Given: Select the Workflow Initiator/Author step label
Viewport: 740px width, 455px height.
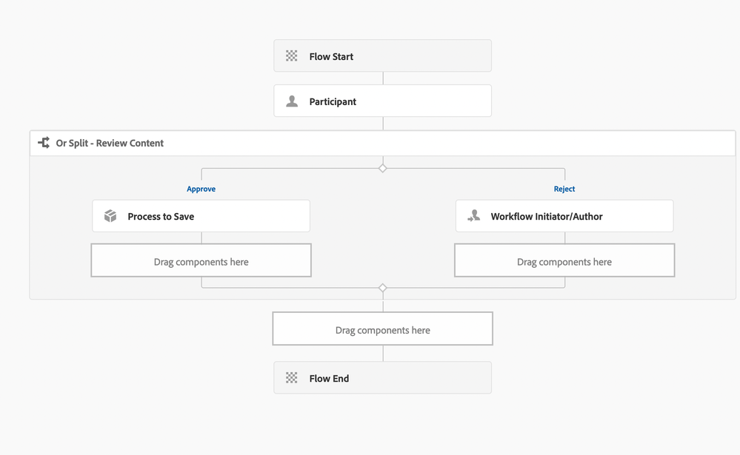Looking at the screenshot, I should pyautogui.click(x=547, y=217).
